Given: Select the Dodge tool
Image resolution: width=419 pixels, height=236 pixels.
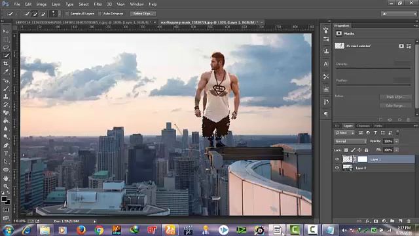Looking at the screenshot, I should click(x=6, y=137).
